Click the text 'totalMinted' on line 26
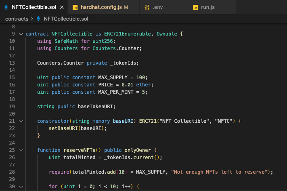This screenshot has height=191, width=287. click(x=79, y=157)
